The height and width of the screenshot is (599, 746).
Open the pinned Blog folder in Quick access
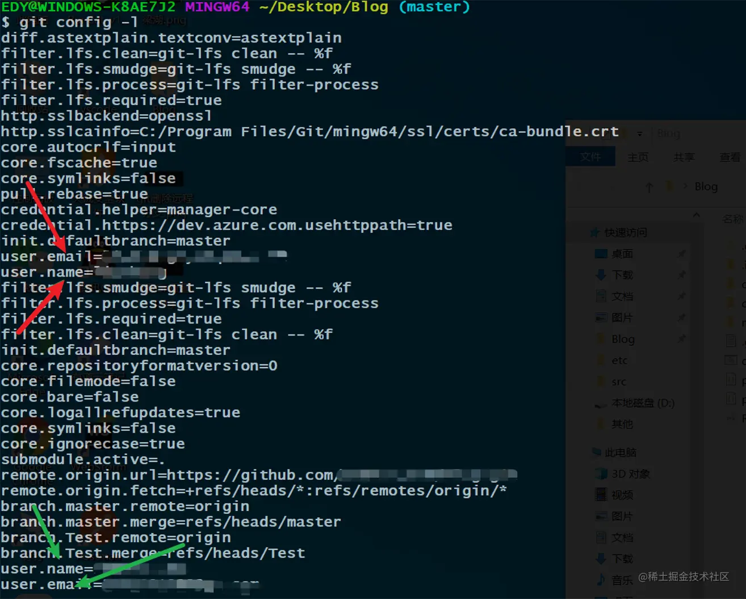coord(623,339)
